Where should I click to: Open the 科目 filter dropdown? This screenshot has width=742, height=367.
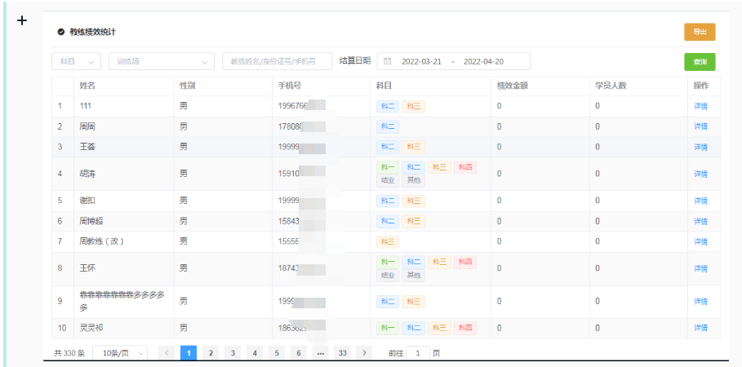click(76, 61)
